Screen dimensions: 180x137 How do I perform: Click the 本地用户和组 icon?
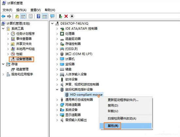[13, 49]
